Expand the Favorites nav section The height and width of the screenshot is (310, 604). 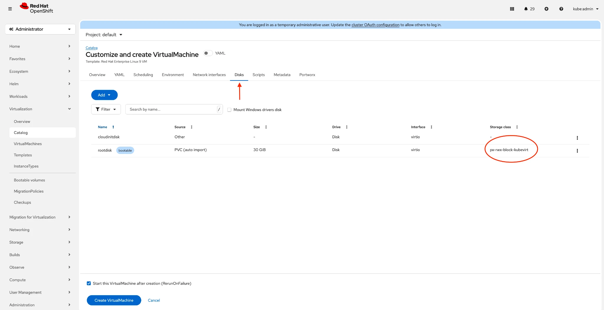[40, 59]
